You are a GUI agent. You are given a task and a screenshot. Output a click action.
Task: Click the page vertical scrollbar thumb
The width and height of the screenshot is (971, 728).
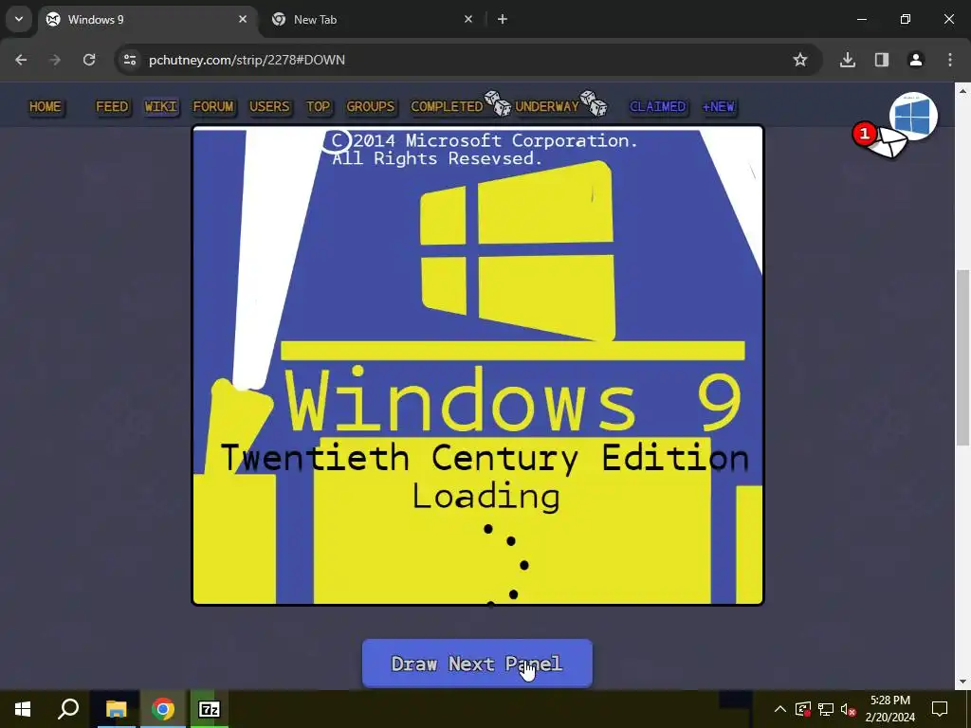click(962, 357)
